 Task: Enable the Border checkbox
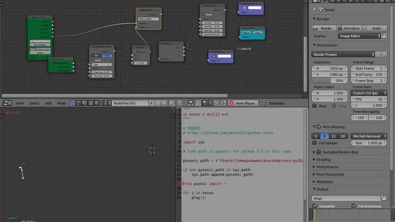tap(314, 106)
